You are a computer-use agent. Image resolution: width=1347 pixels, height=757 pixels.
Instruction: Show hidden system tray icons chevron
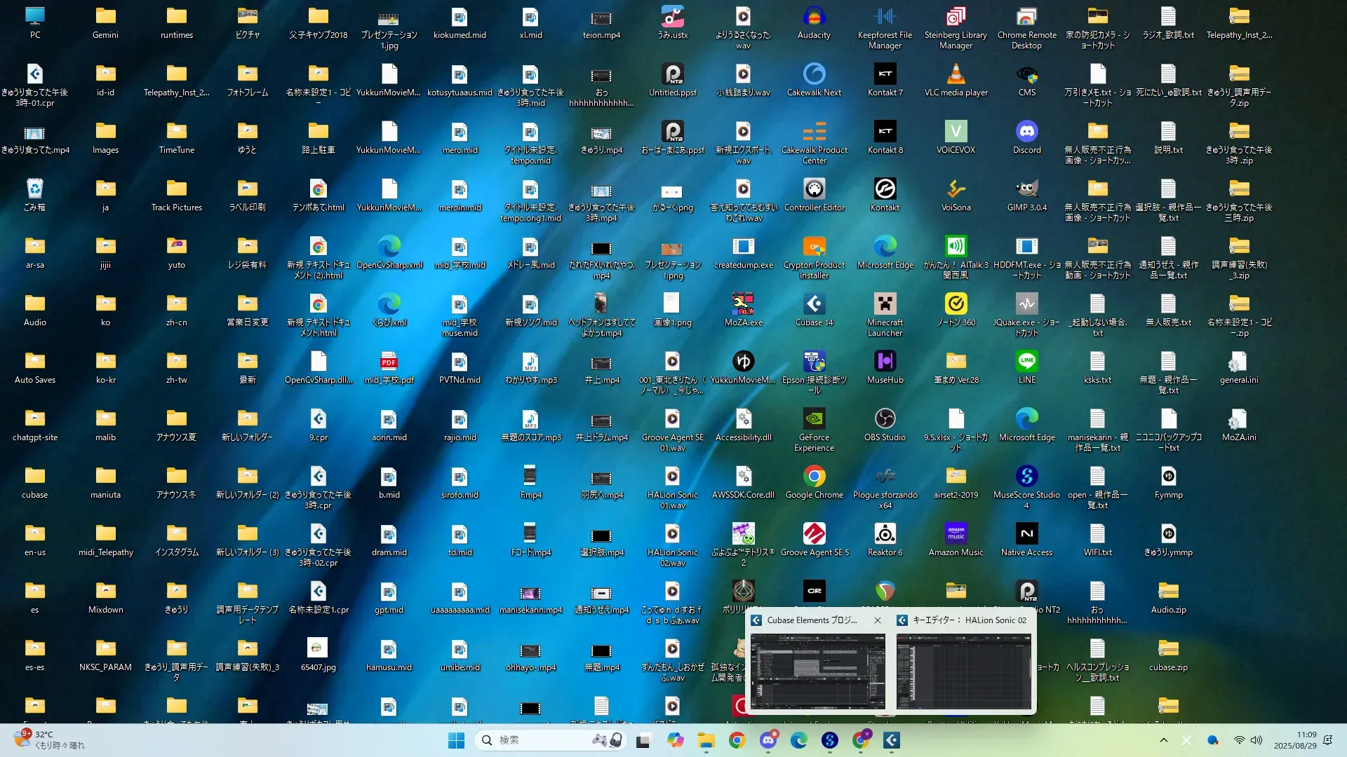click(x=1163, y=740)
